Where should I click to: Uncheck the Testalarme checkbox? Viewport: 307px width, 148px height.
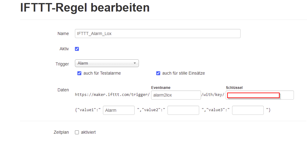79,73
